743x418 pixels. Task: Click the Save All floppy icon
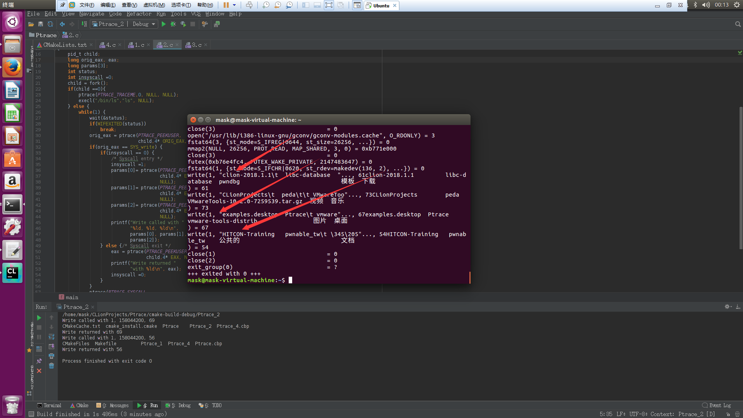point(41,24)
